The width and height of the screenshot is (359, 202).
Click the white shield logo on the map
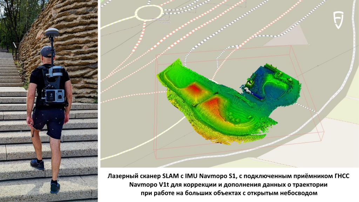click(x=338, y=20)
